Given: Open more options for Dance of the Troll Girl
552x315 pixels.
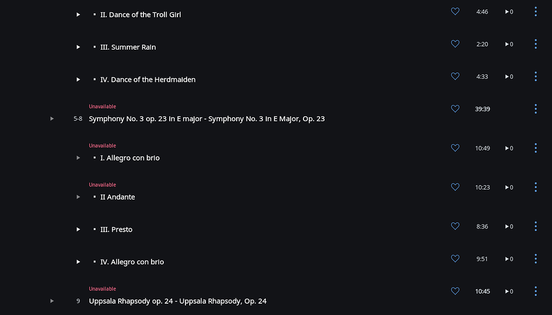Looking at the screenshot, I should 535,11.
